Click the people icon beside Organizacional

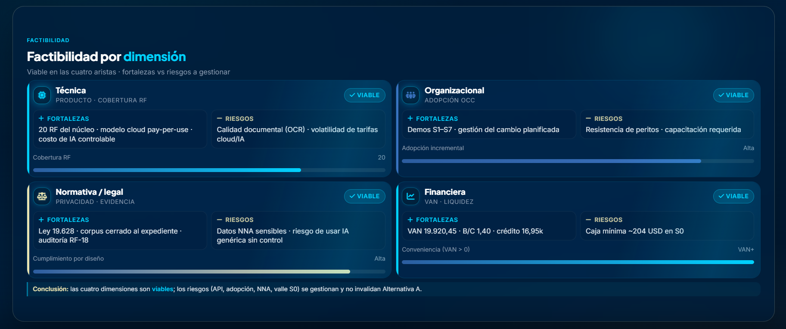click(410, 95)
